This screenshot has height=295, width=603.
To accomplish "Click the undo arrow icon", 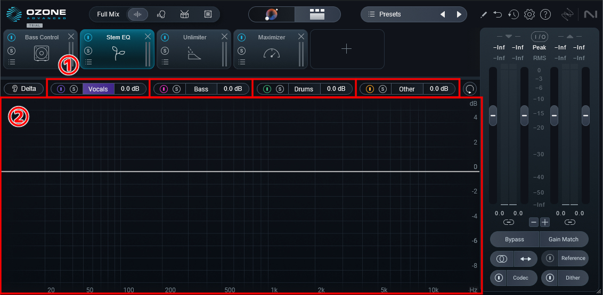I will 498,14.
